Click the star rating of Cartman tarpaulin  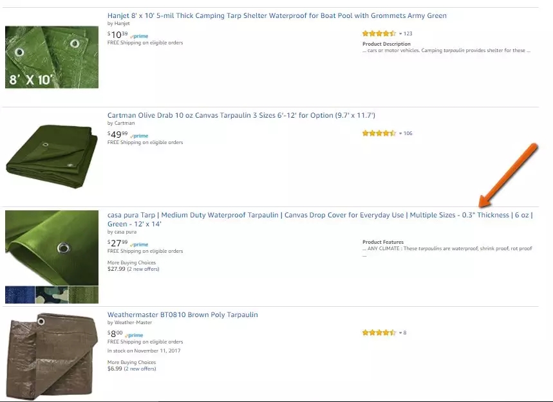click(x=379, y=133)
